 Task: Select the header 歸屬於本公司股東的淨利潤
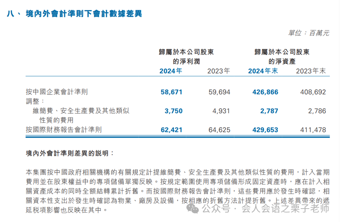(x=186, y=57)
